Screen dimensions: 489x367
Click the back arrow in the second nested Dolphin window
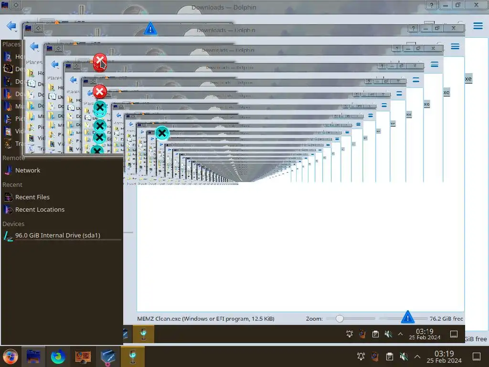click(x=34, y=47)
